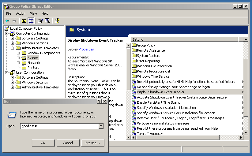The image size is (252, 156).
Task: Toggle the Show/Hide Console Tree icon
Action: [31, 21]
